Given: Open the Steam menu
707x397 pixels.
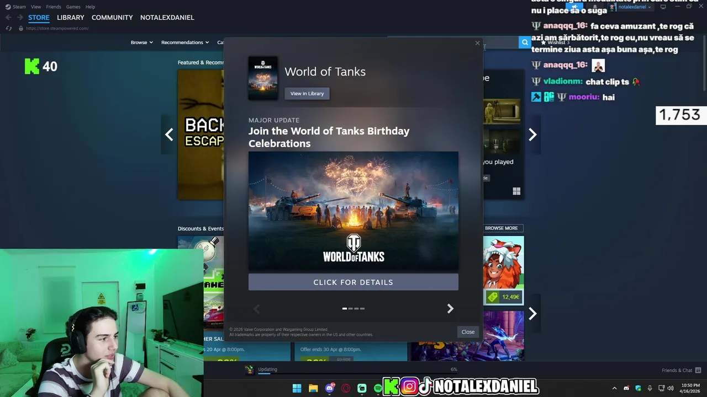Looking at the screenshot, I should [15, 7].
